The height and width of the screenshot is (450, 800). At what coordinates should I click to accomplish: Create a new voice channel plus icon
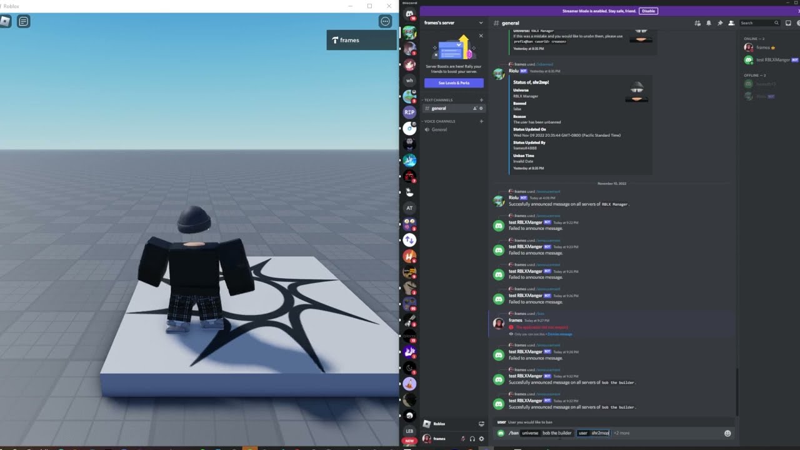[481, 121]
